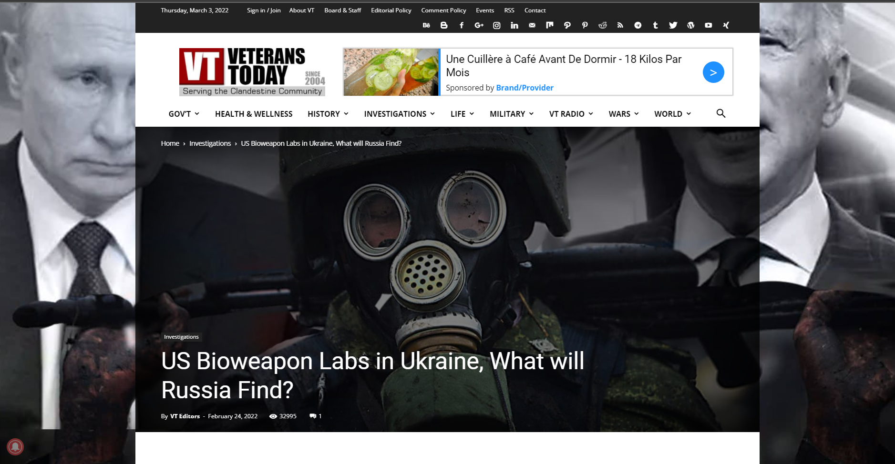Open the Xing social icon
895x464 pixels.
pyautogui.click(x=726, y=25)
